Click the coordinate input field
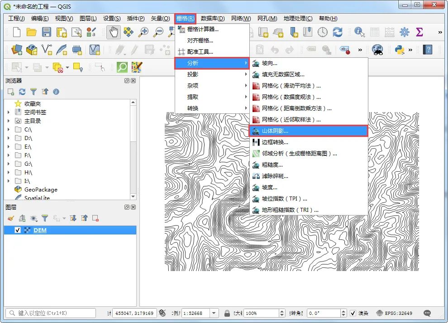Viewport: 448px width, 323px height. 134,313
